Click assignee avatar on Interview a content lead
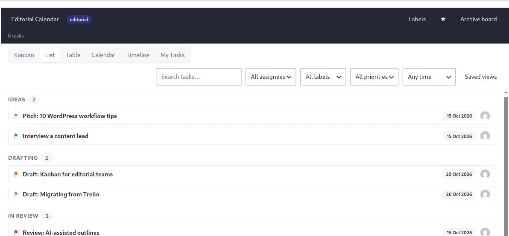 point(485,136)
